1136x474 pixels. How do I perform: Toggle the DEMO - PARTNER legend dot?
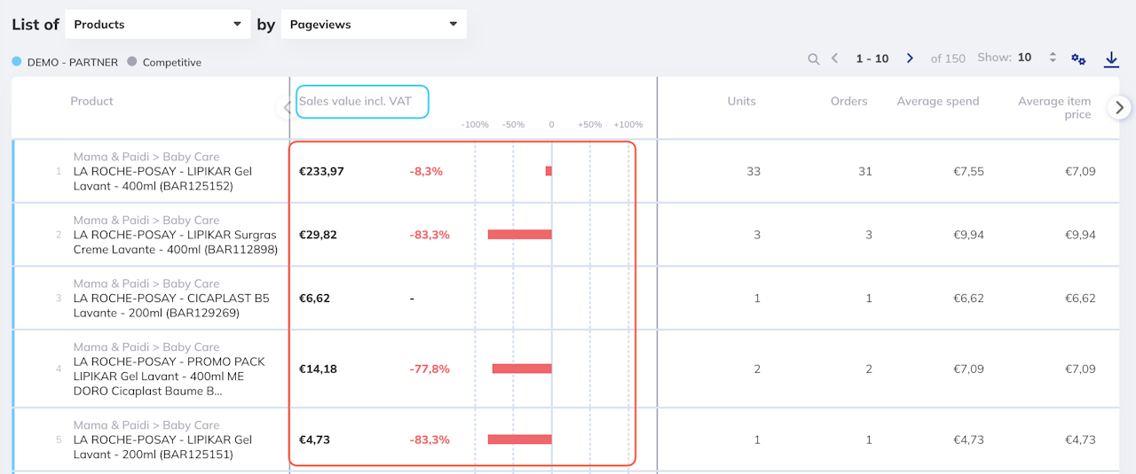tap(17, 62)
